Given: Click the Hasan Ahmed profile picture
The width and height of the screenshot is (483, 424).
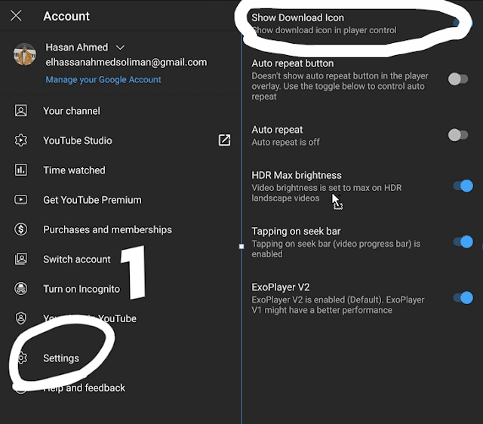Looking at the screenshot, I should 25,54.
